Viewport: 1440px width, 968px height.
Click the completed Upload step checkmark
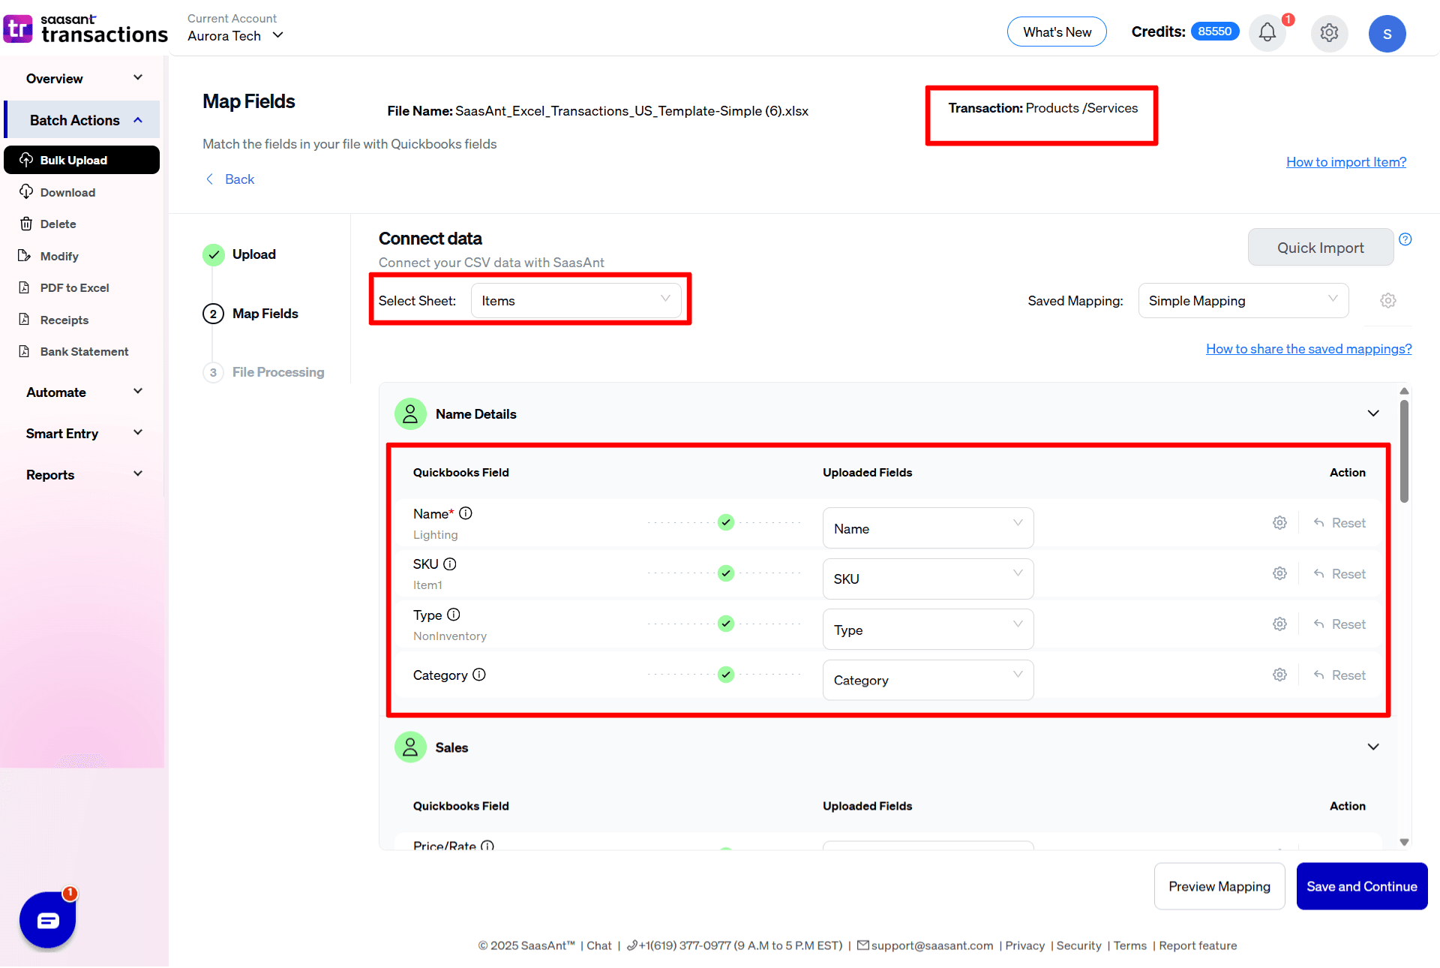(214, 254)
